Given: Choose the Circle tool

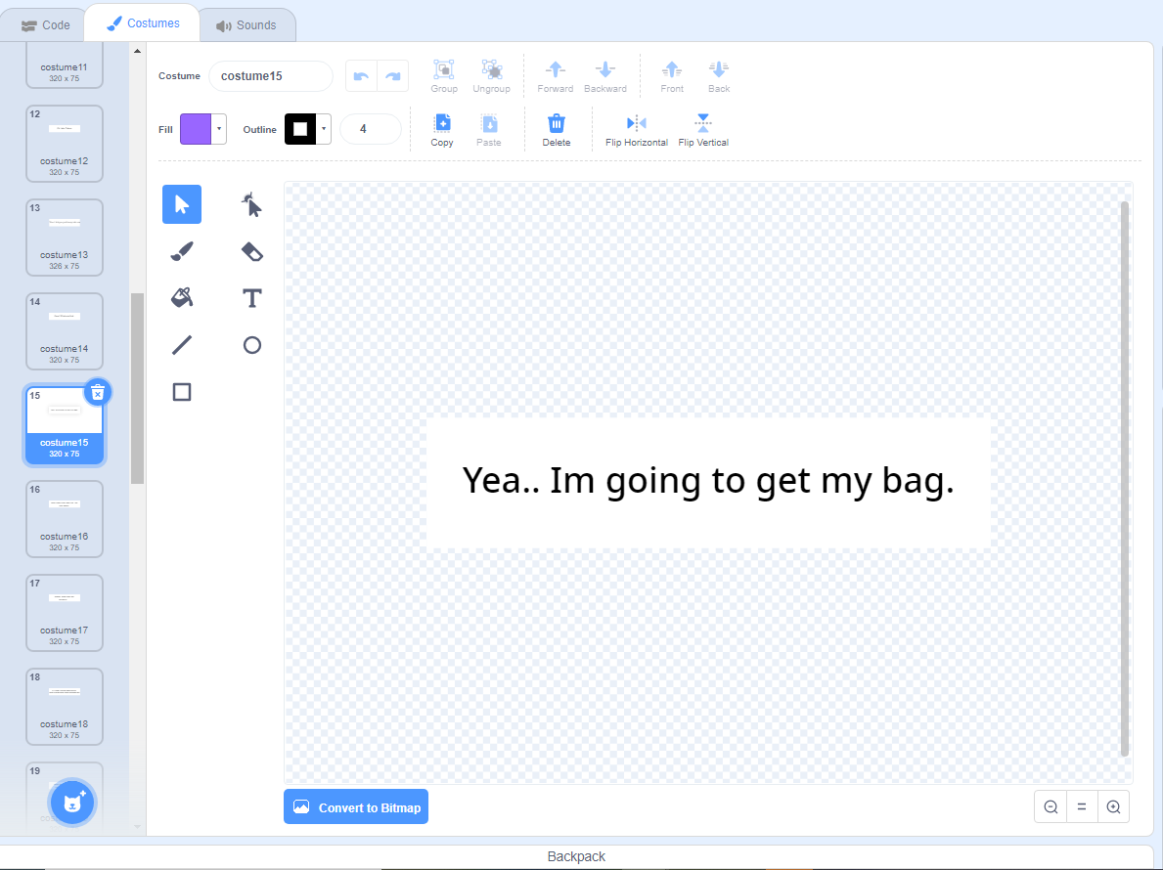Looking at the screenshot, I should coord(251,345).
